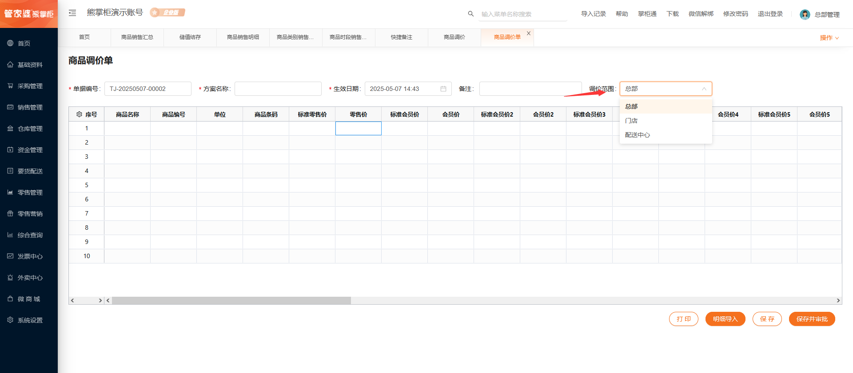Expand the 操作 dropdown menu
This screenshot has width=853, height=373.
829,38
